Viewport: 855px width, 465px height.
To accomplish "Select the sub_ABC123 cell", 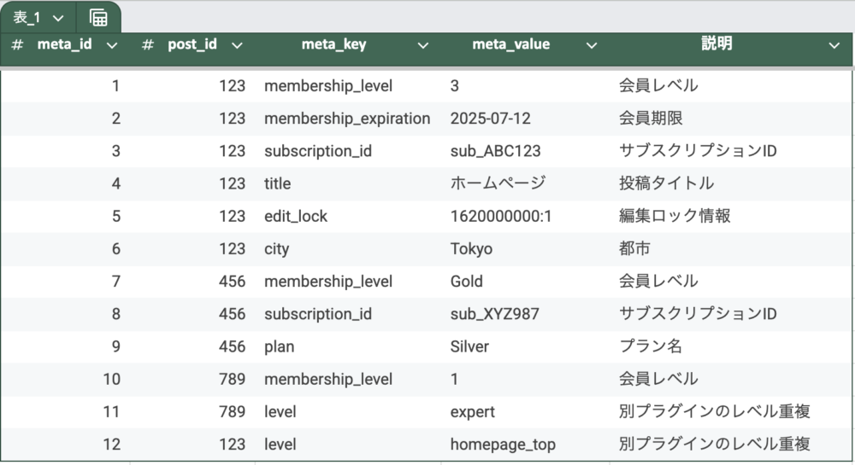I will click(x=495, y=151).
